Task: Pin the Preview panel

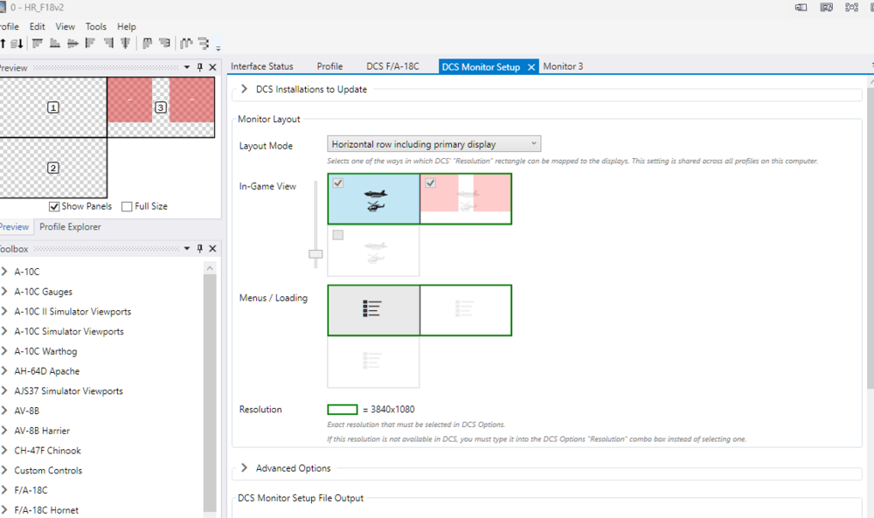Action: [x=199, y=67]
